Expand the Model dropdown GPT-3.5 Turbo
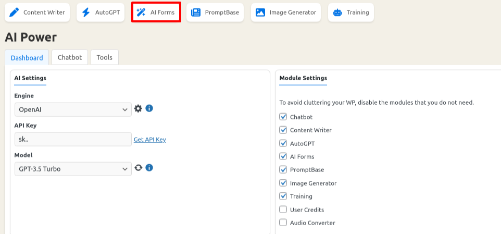Image resolution: width=501 pixels, height=234 pixels. [x=73, y=169]
